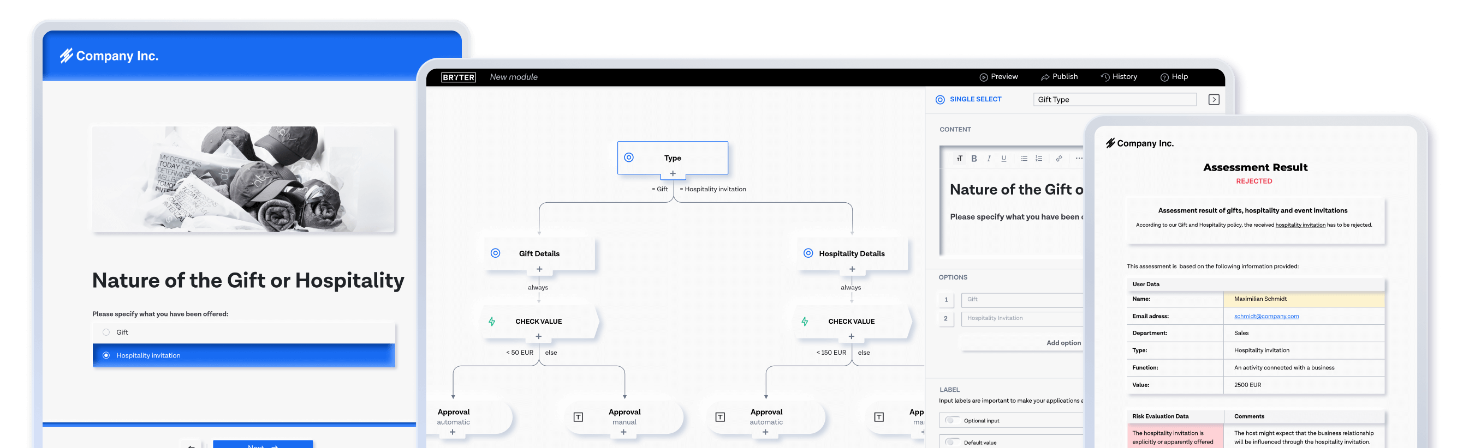Viewport: 1463px width, 448px height.
Task: Click the text size icon in content toolbar
Action: 959,159
